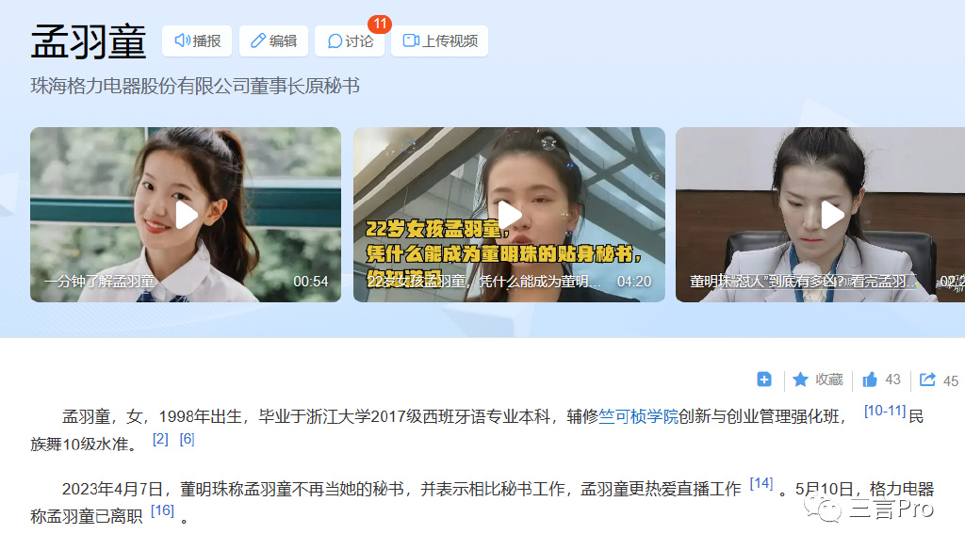Image resolution: width=965 pixels, height=550 pixels.
Task: Open citation reference [10-11]
Action: (884, 411)
